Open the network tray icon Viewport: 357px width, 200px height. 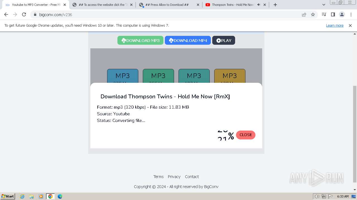(324, 196)
